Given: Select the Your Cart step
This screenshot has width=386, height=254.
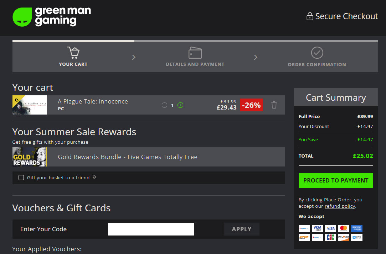Looking at the screenshot, I should coord(73,57).
